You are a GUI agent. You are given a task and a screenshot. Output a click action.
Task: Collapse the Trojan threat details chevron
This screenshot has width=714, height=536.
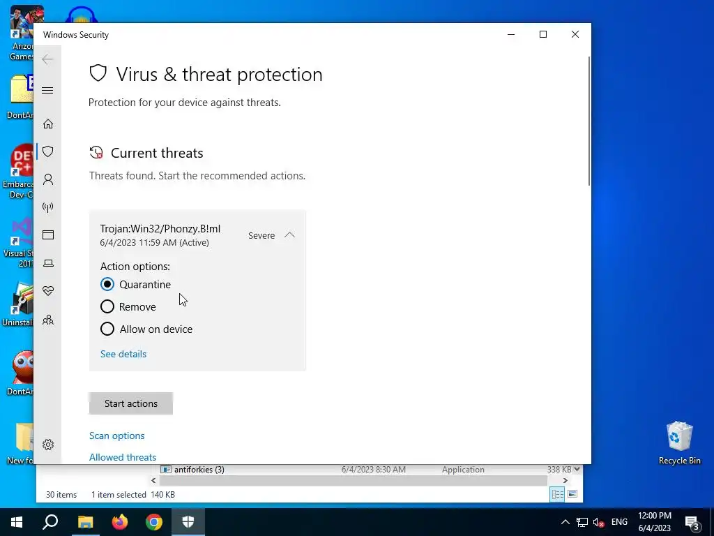coord(289,235)
